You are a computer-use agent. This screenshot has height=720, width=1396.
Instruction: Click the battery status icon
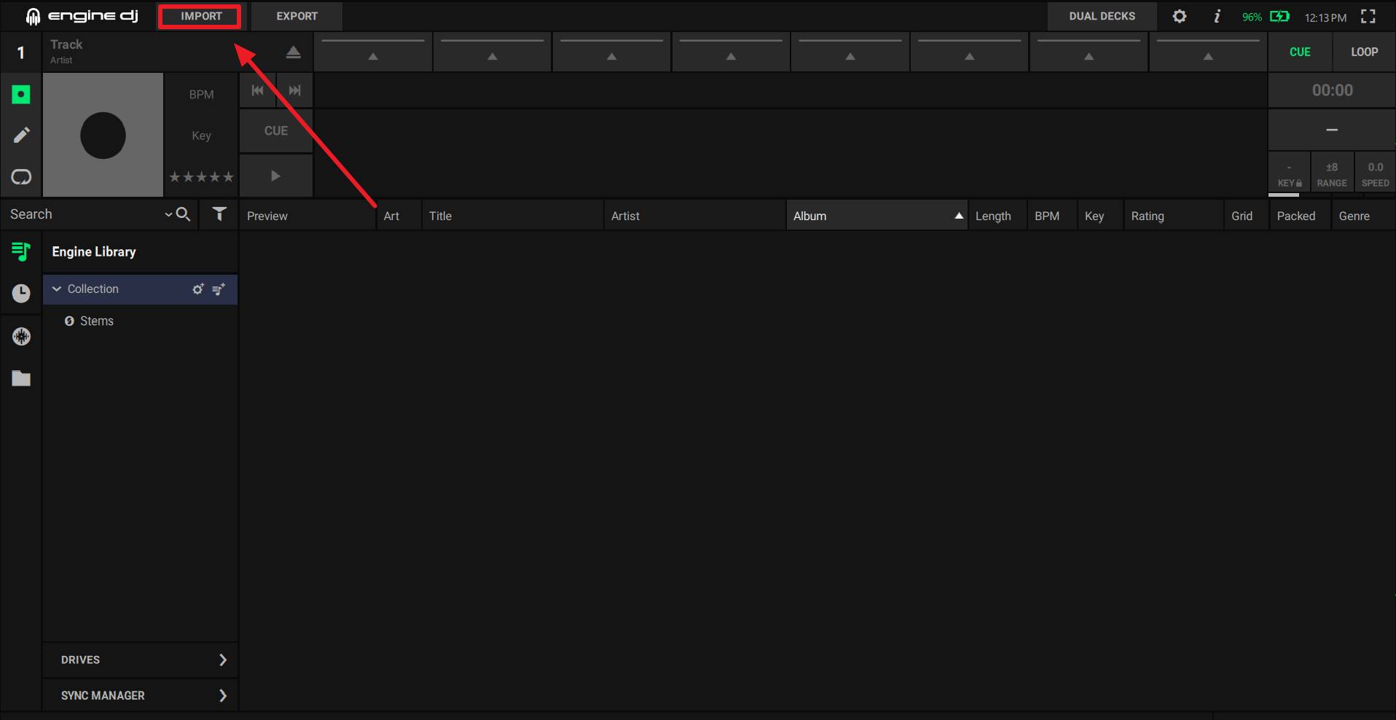(x=1279, y=16)
